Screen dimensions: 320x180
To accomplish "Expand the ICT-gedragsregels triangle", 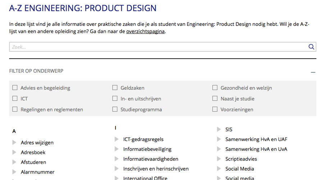I will (116, 139).
